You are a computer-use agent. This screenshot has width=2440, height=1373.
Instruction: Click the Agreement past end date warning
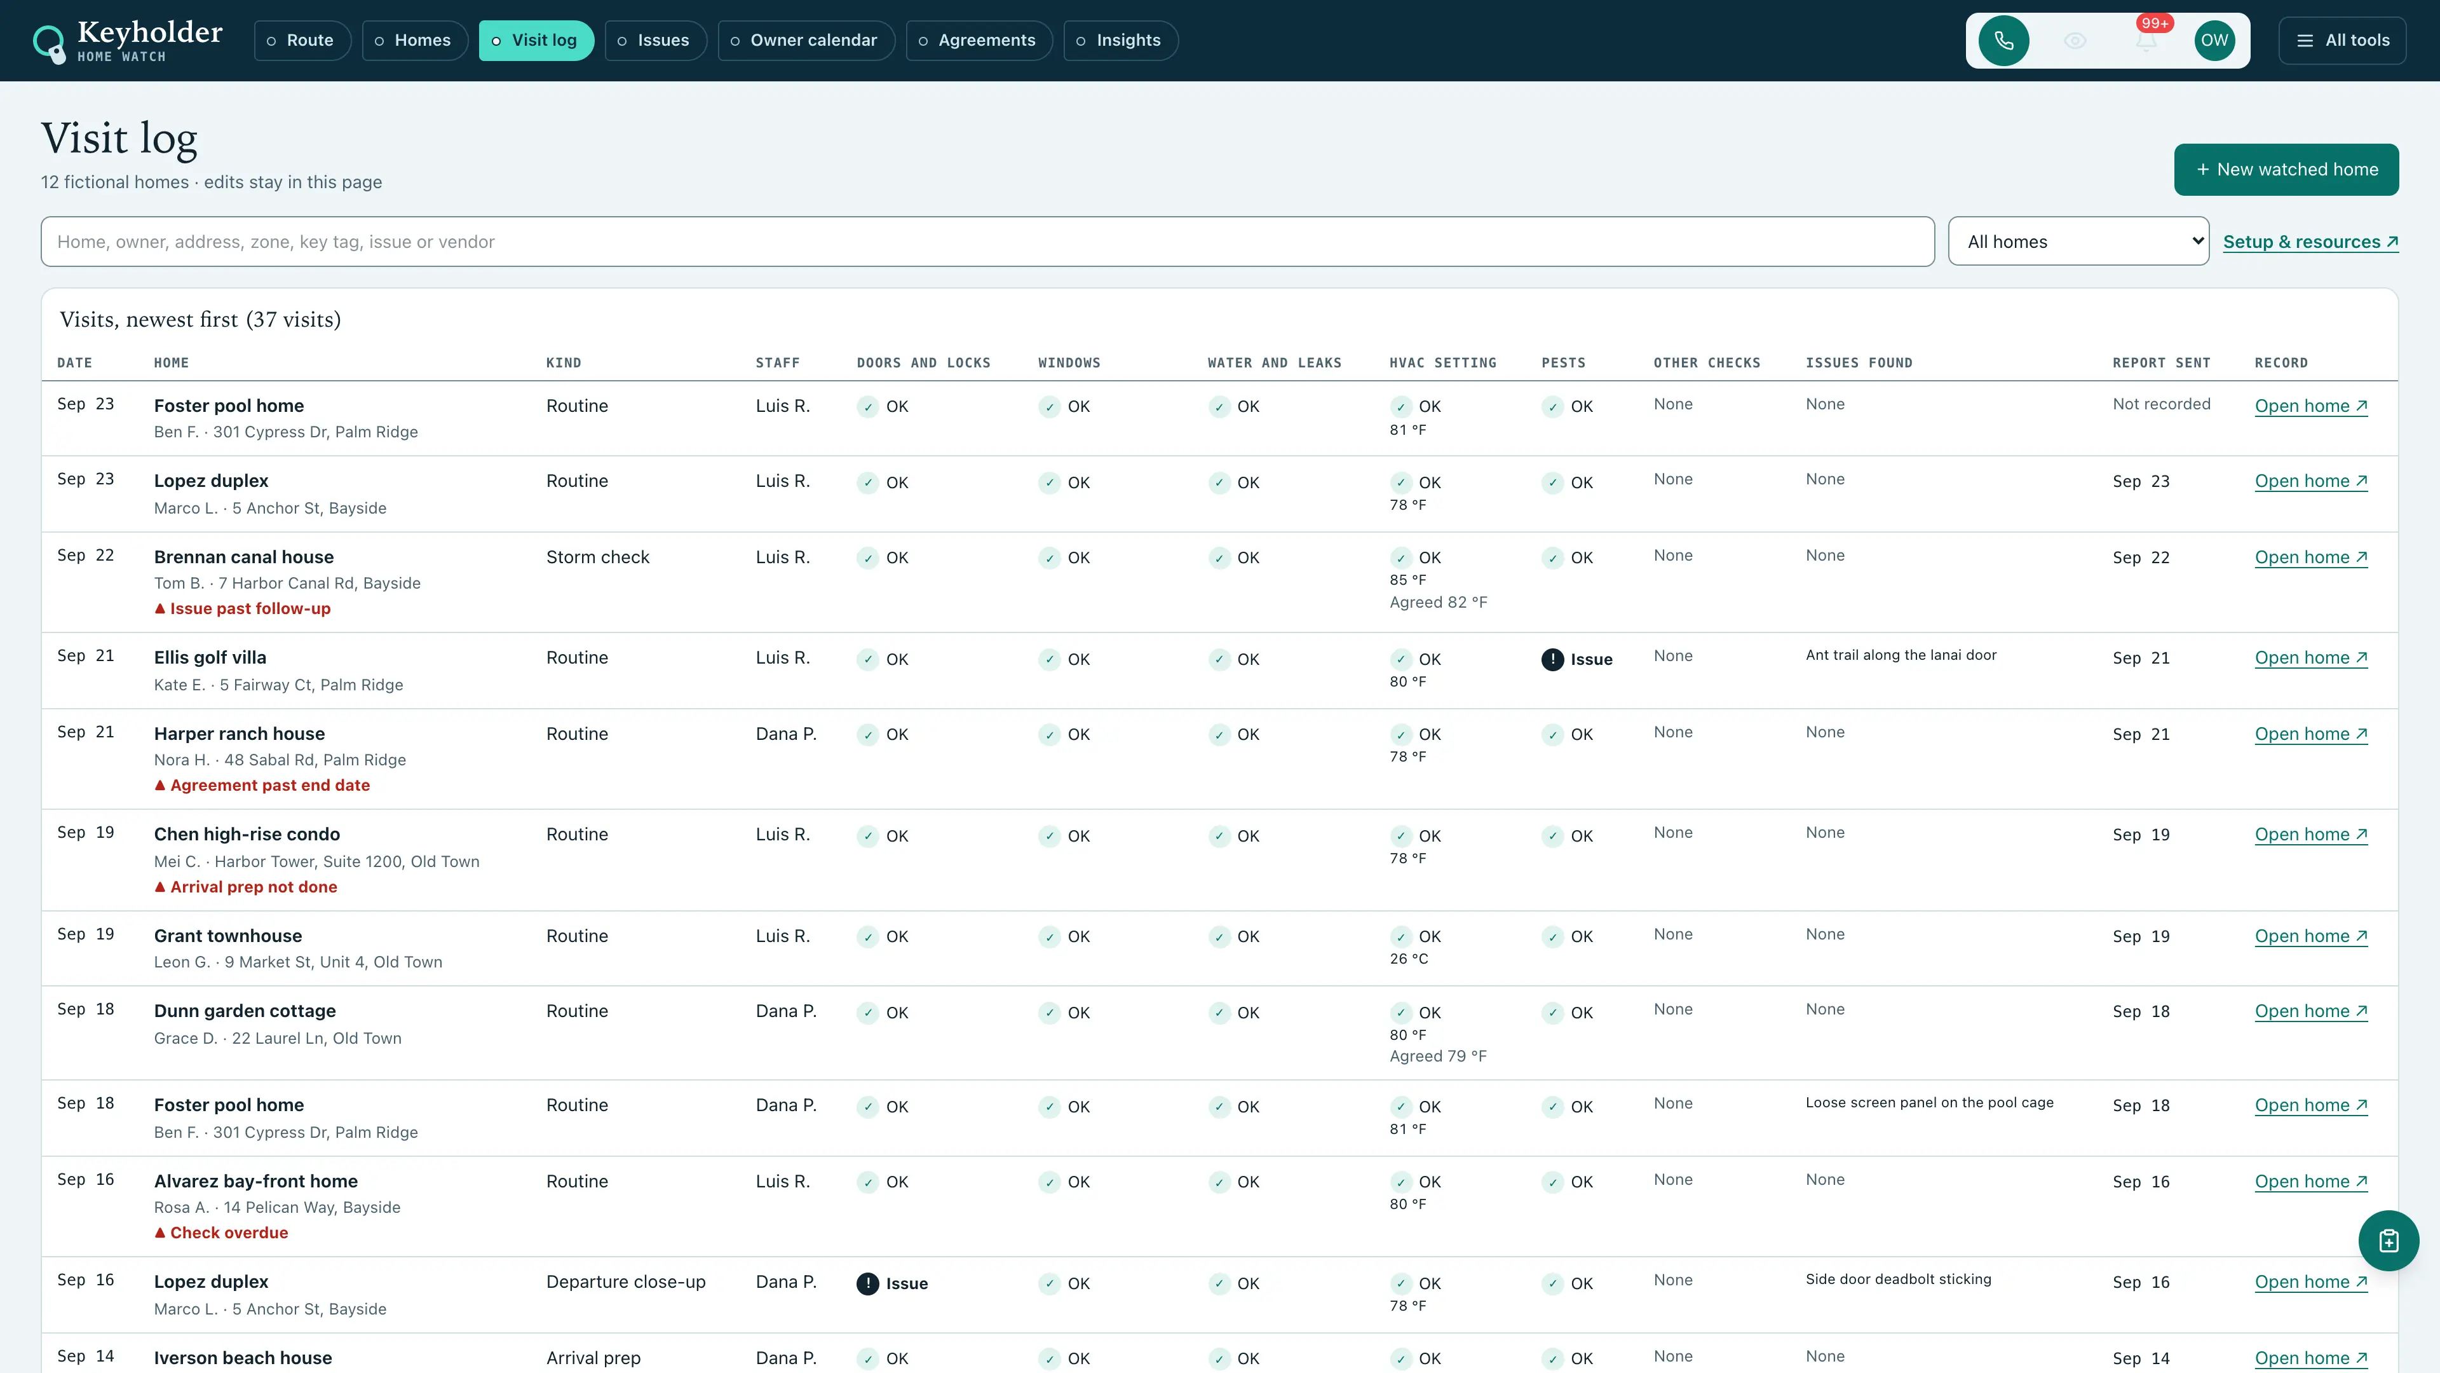pos(262,786)
